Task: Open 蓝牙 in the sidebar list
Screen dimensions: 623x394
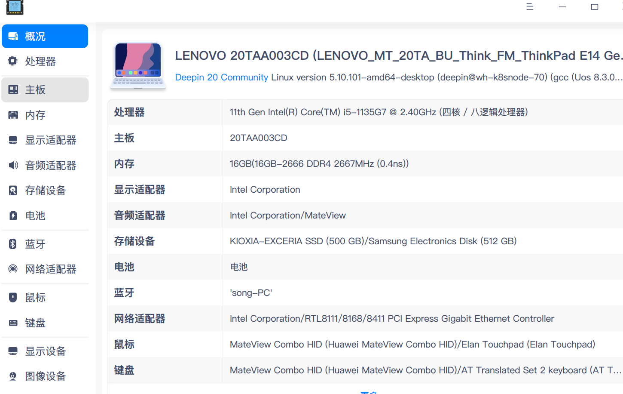Action: point(45,244)
